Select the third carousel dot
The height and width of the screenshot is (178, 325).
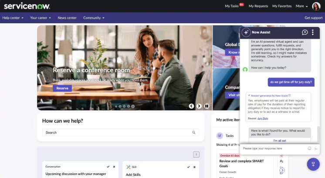[x=124, y=106]
